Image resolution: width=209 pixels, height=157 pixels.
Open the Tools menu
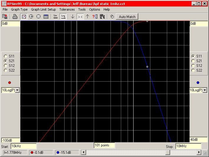(82, 9)
